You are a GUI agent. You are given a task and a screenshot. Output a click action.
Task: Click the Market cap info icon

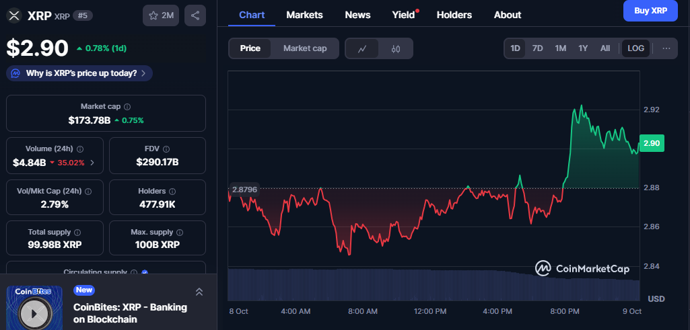tap(127, 107)
